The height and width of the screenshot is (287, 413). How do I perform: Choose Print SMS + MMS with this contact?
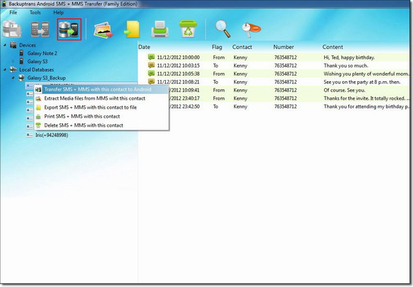(102, 116)
